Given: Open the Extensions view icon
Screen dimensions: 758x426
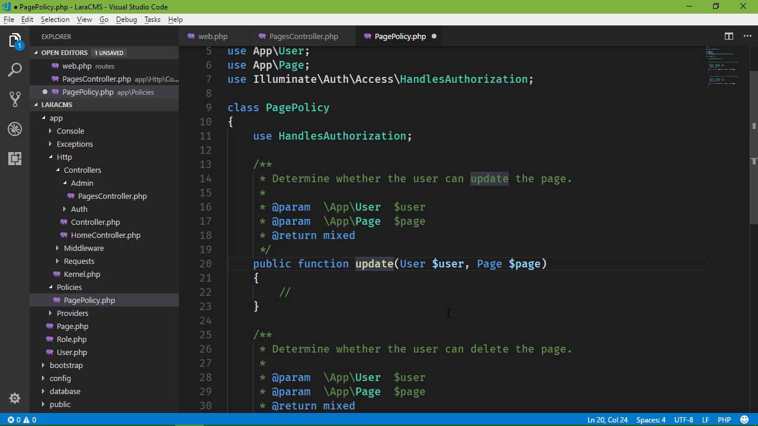Looking at the screenshot, I should pos(15,158).
